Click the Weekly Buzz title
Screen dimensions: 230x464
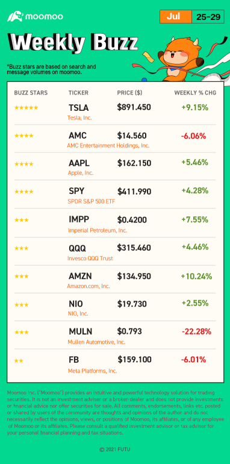tap(72, 43)
